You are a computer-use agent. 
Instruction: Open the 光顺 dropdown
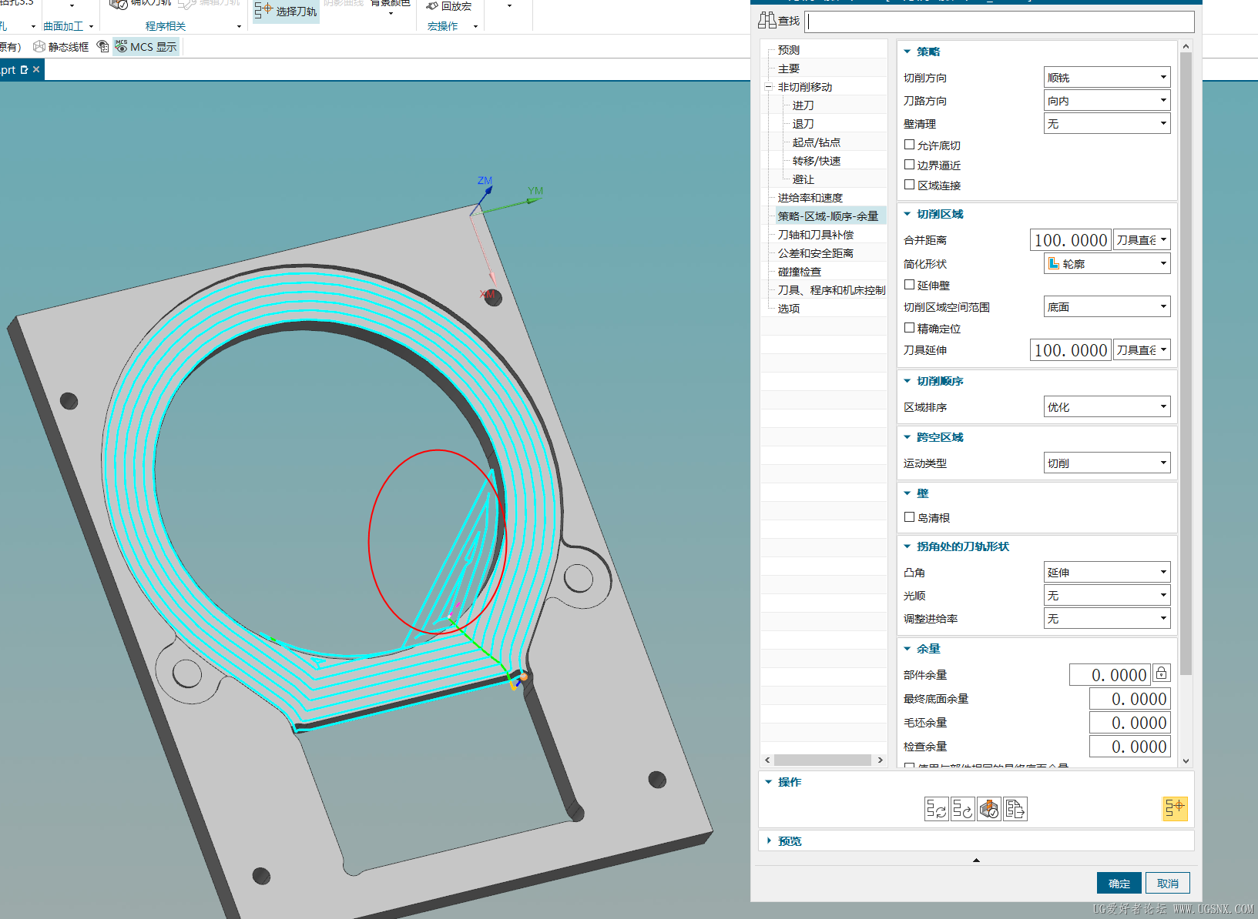[x=1107, y=595]
